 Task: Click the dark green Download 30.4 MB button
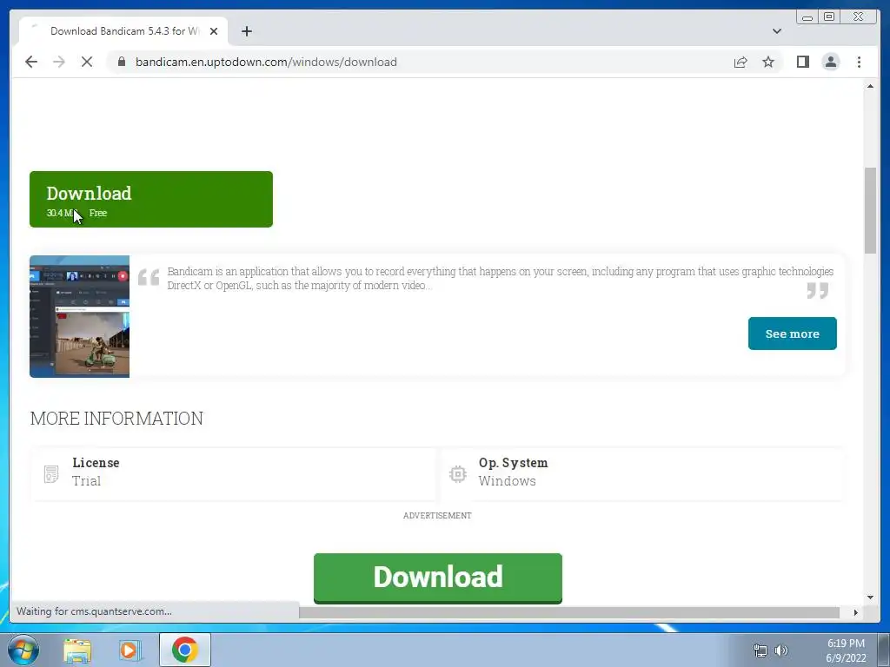pyautogui.click(x=151, y=199)
